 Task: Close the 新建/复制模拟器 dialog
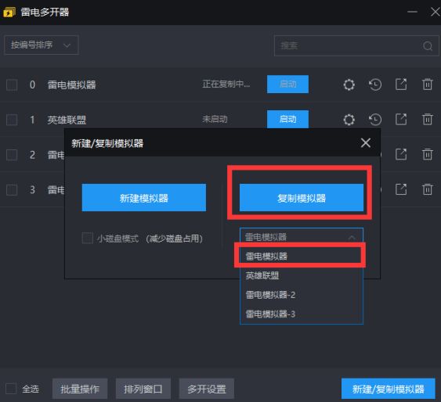point(366,143)
